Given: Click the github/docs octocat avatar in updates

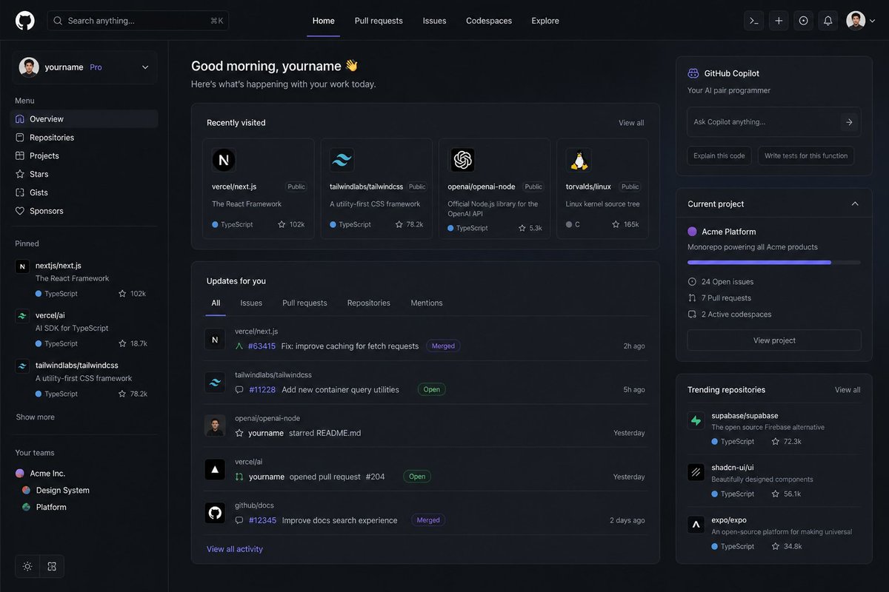Looking at the screenshot, I should [x=215, y=513].
